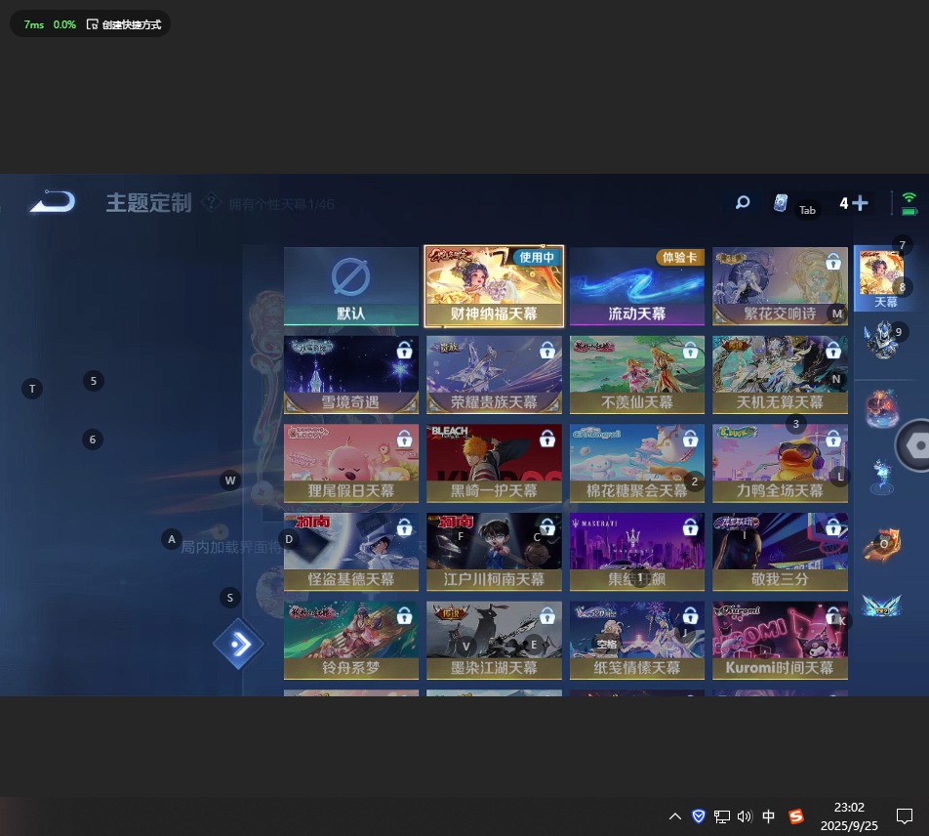The height and width of the screenshot is (836, 929).
Task: Click the blue card icon in top bar
Action: (x=780, y=203)
